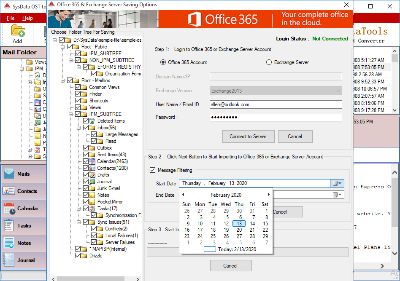The width and height of the screenshot is (400, 281).
Task: Click the Junk E-mail folder icon
Action: [x=92, y=188]
